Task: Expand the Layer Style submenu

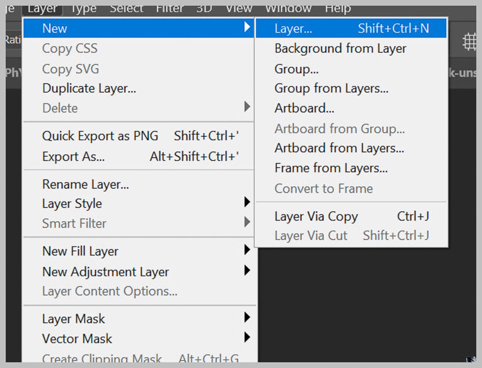Action: 247,203
